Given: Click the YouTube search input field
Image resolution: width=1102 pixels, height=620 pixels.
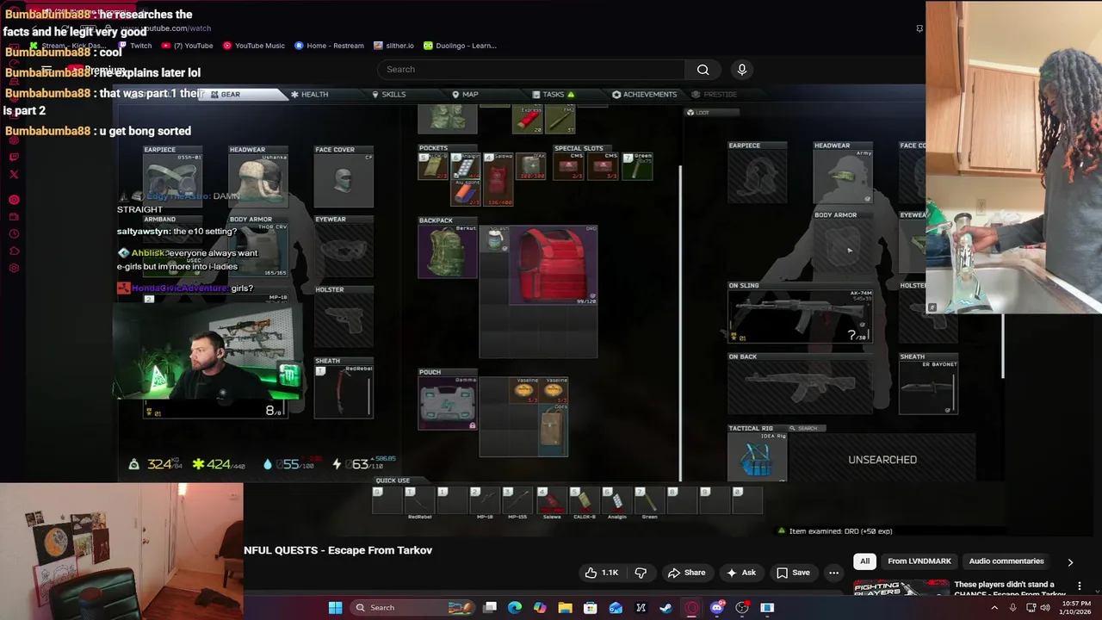Looking at the screenshot, I should click(x=532, y=70).
